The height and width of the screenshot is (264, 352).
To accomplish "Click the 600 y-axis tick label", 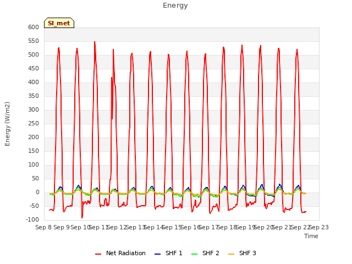I will [x=34, y=28].
